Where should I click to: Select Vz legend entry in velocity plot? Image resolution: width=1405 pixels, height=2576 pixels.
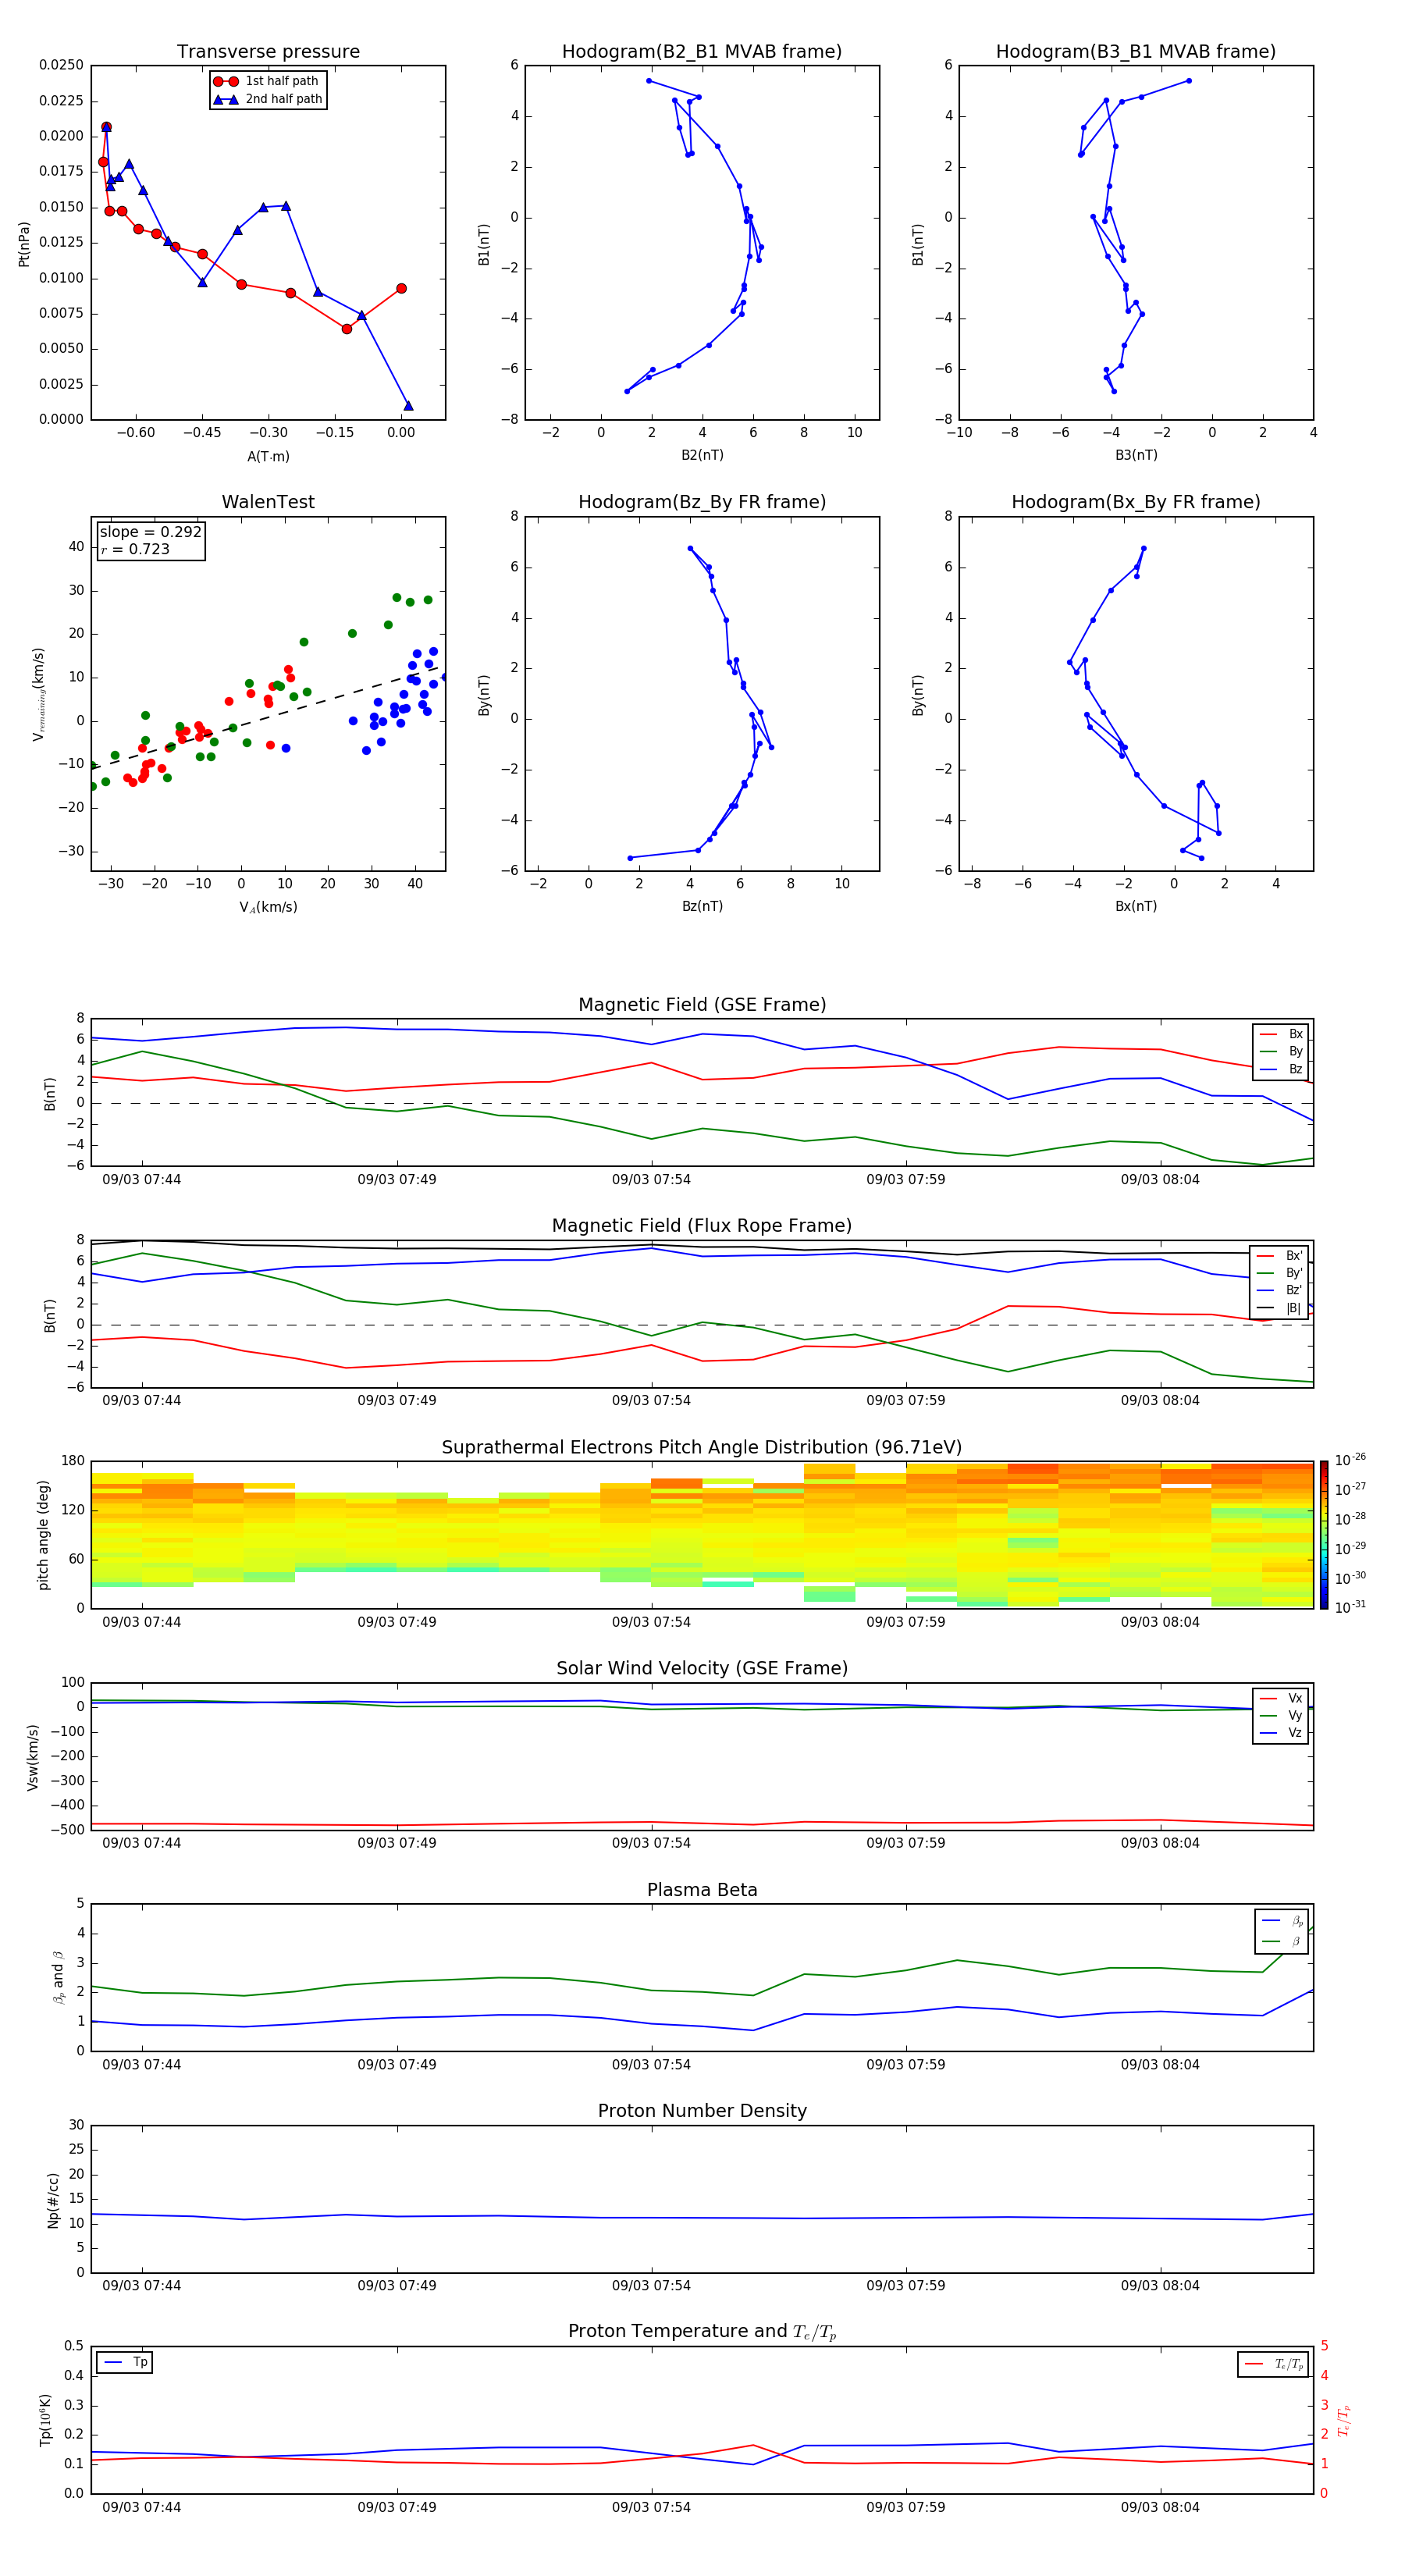pyautogui.click(x=1281, y=1733)
